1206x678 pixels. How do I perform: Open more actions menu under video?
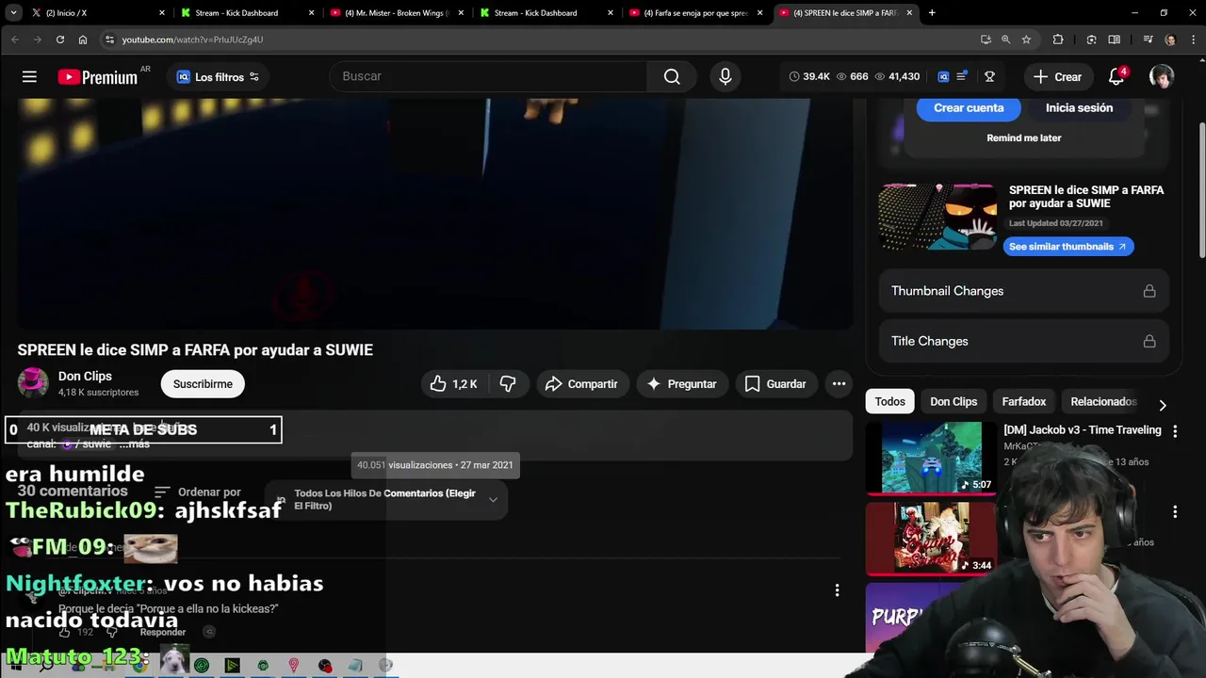pos(839,384)
